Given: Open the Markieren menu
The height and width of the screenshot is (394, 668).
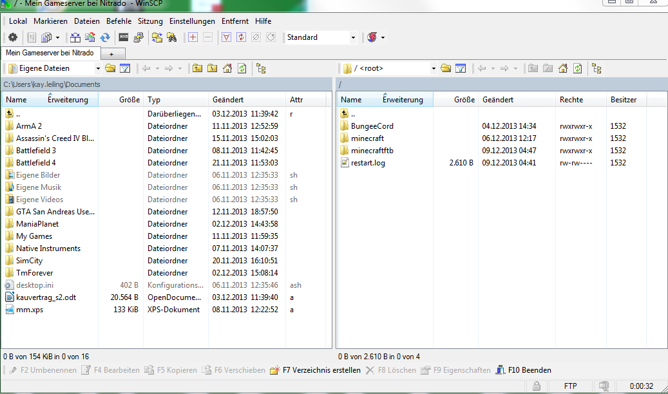Looking at the screenshot, I should [50, 21].
